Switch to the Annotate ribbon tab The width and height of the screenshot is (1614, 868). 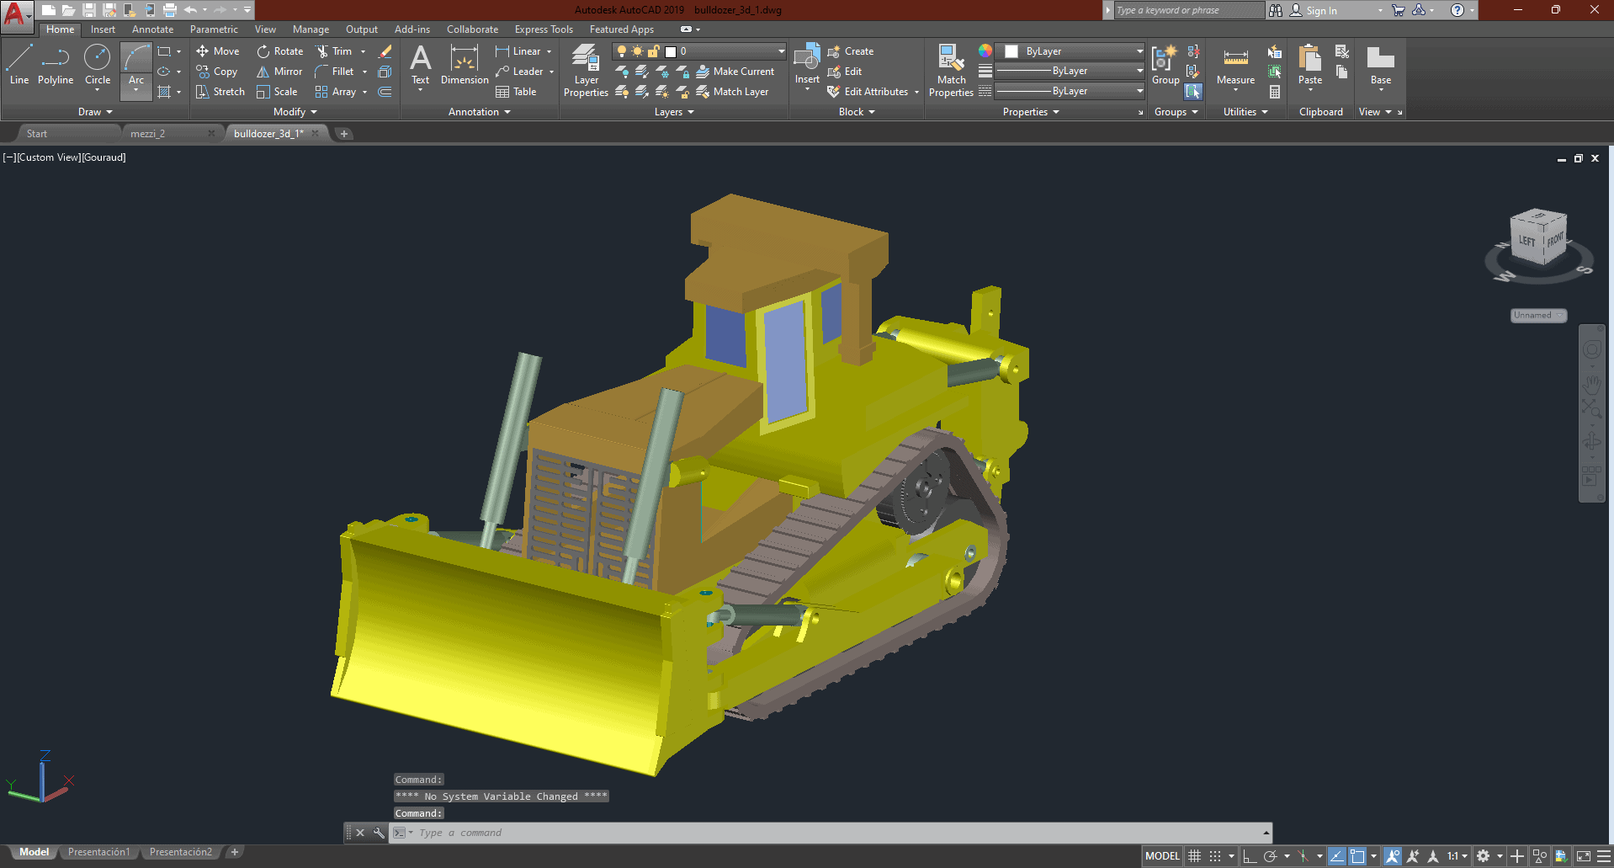click(x=152, y=29)
